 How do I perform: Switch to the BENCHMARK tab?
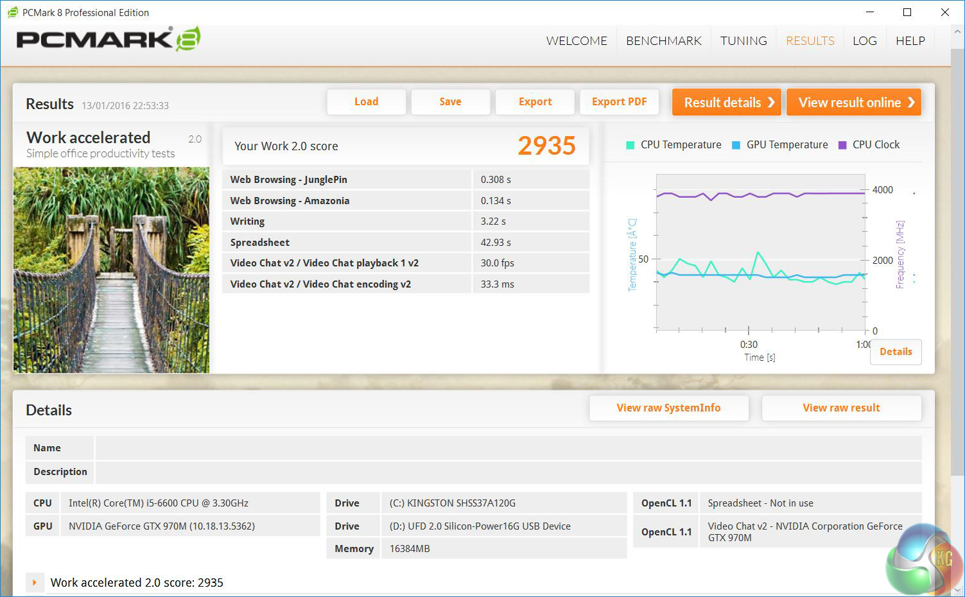tap(663, 40)
